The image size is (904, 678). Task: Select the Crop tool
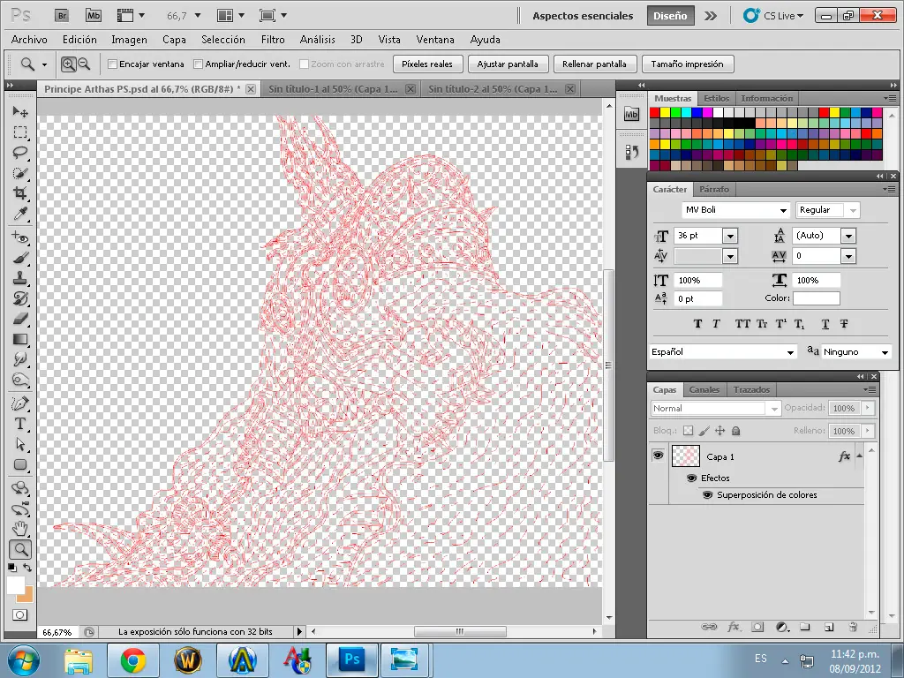[x=20, y=192]
